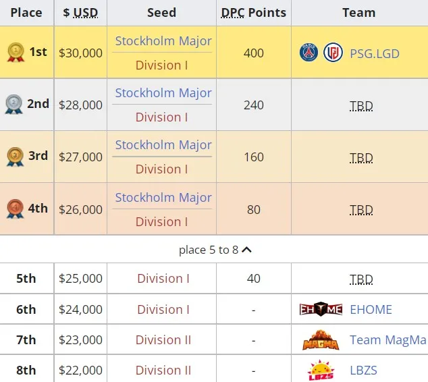Click the USD abbreviation in header
The height and width of the screenshot is (382, 428).
(86, 13)
